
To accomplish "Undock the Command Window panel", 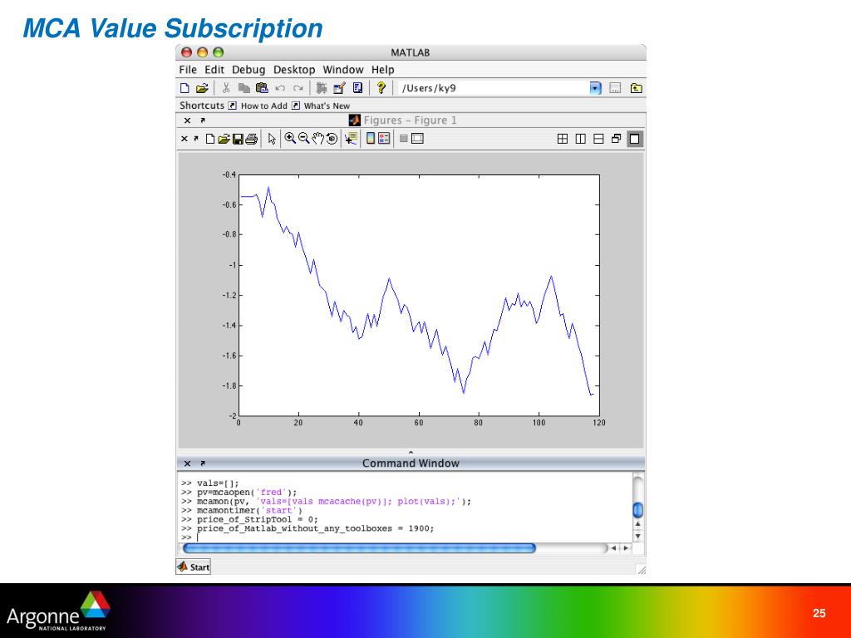I will pyautogui.click(x=203, y=464).
